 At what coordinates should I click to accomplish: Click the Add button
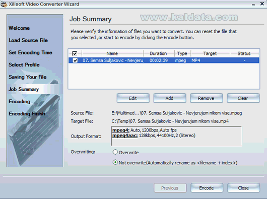click(170, 98)
